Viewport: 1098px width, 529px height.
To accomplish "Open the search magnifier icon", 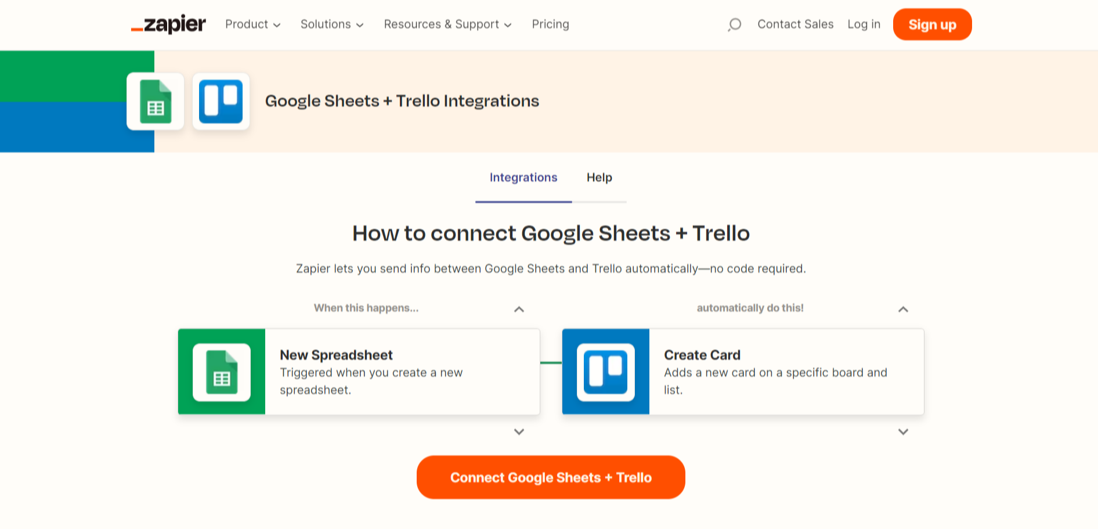I will [734, 24].
